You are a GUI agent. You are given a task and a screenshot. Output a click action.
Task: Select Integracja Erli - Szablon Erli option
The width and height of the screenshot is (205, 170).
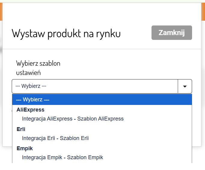(x=55, y=138)
